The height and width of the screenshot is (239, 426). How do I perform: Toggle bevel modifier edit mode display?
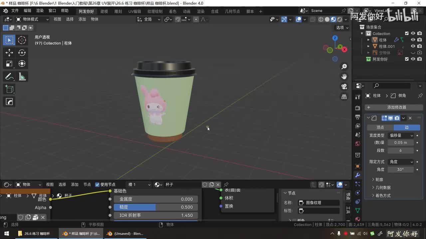coord(384,118)
